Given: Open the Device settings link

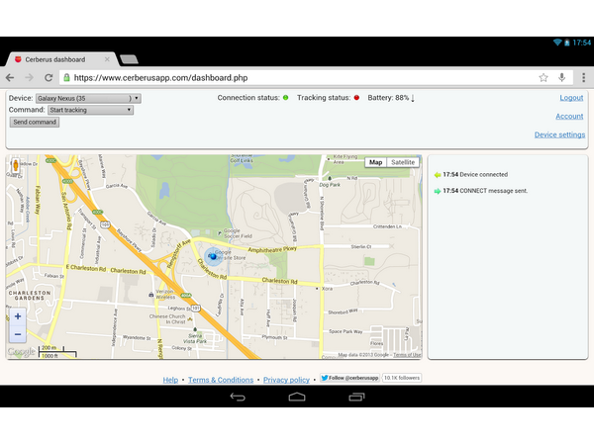Looking at the screenshot, I should click(x=559, y=134).
